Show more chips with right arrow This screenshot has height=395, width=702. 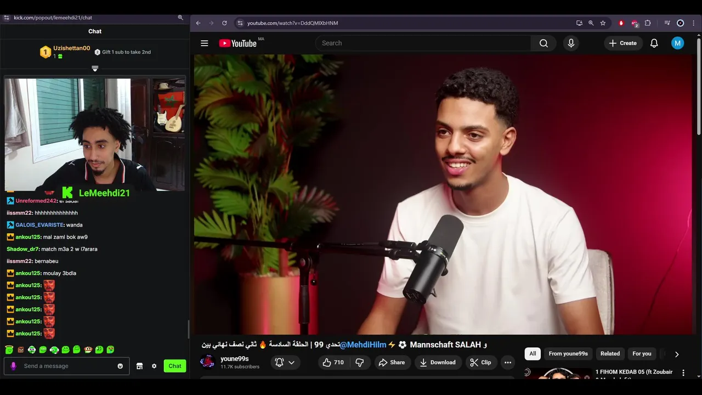[x=676, y=354]
